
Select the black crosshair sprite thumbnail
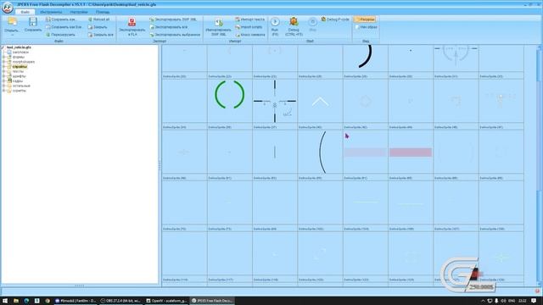(x=275, y=101)
